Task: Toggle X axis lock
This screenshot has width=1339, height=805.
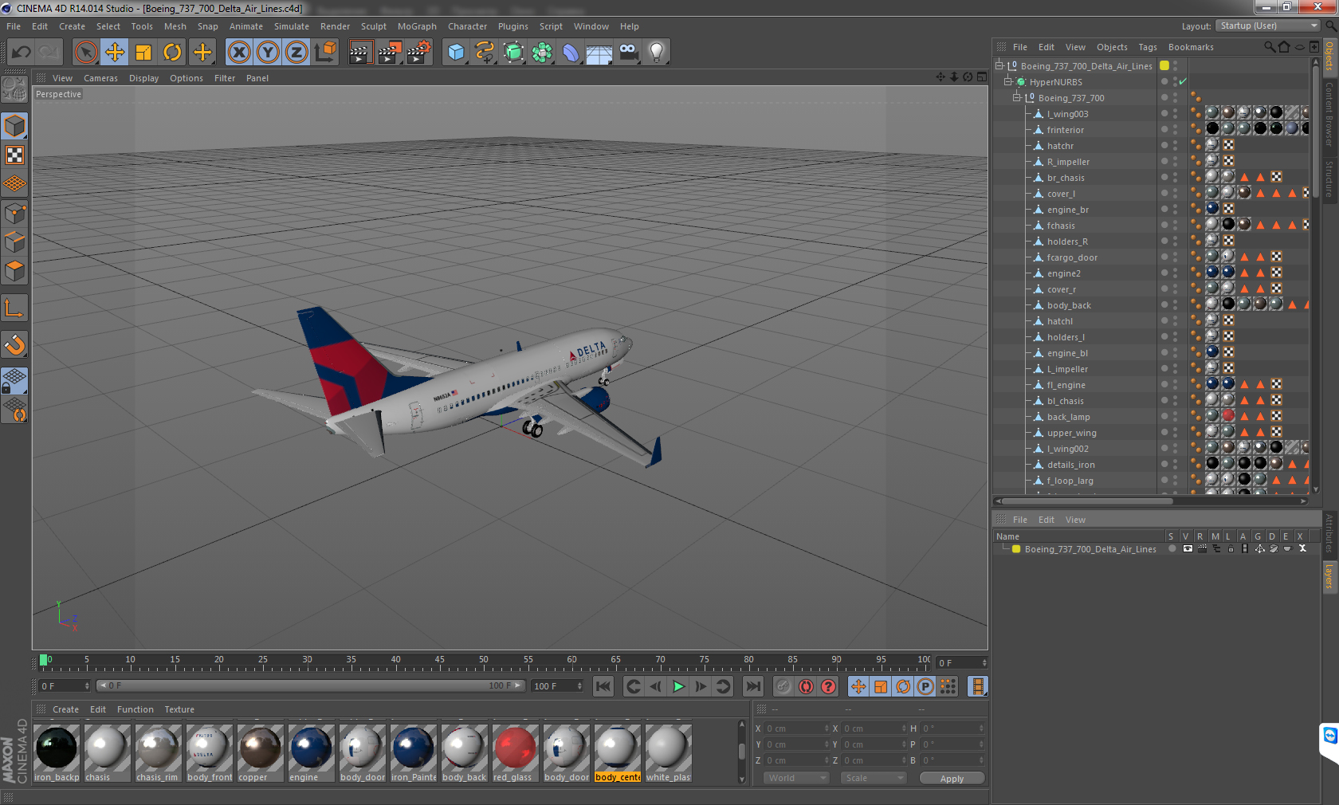Action: point(238,53)
